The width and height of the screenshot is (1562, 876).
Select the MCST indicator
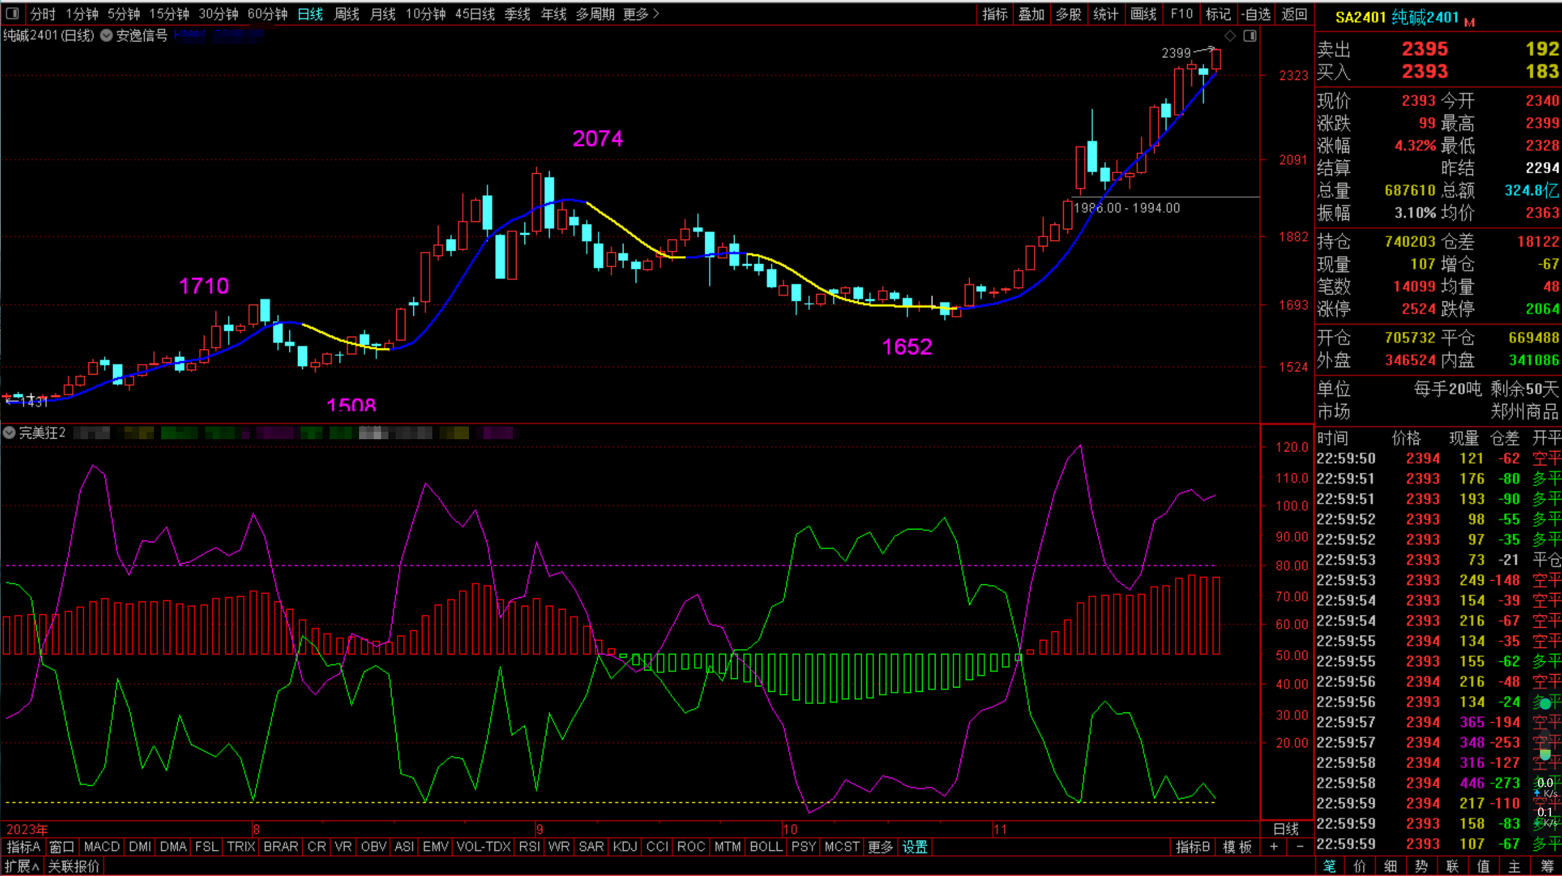(x=842, y=847)
